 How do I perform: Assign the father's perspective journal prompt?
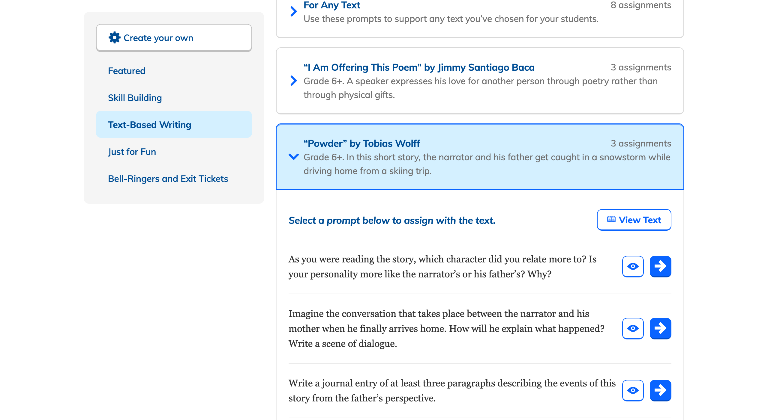coord(660,390)
